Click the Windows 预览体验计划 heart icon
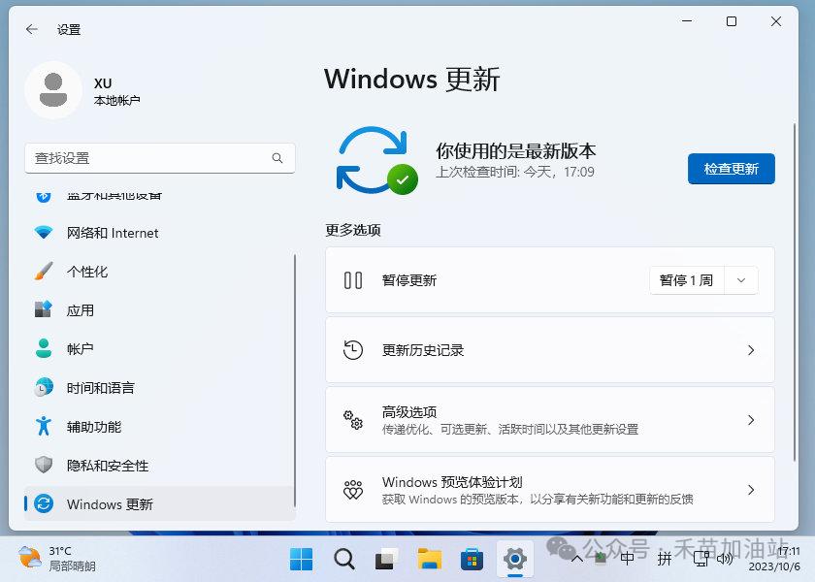815x582 pixels. click(351, 490)
